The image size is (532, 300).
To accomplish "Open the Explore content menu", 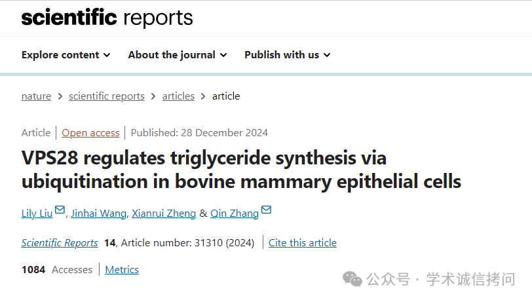I will (66, 55).
